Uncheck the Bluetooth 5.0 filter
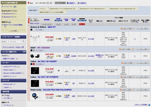Screen dimensions: 151x107 [x=2, y=14]
